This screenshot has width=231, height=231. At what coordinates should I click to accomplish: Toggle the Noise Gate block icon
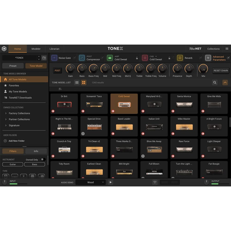(54, 58)
